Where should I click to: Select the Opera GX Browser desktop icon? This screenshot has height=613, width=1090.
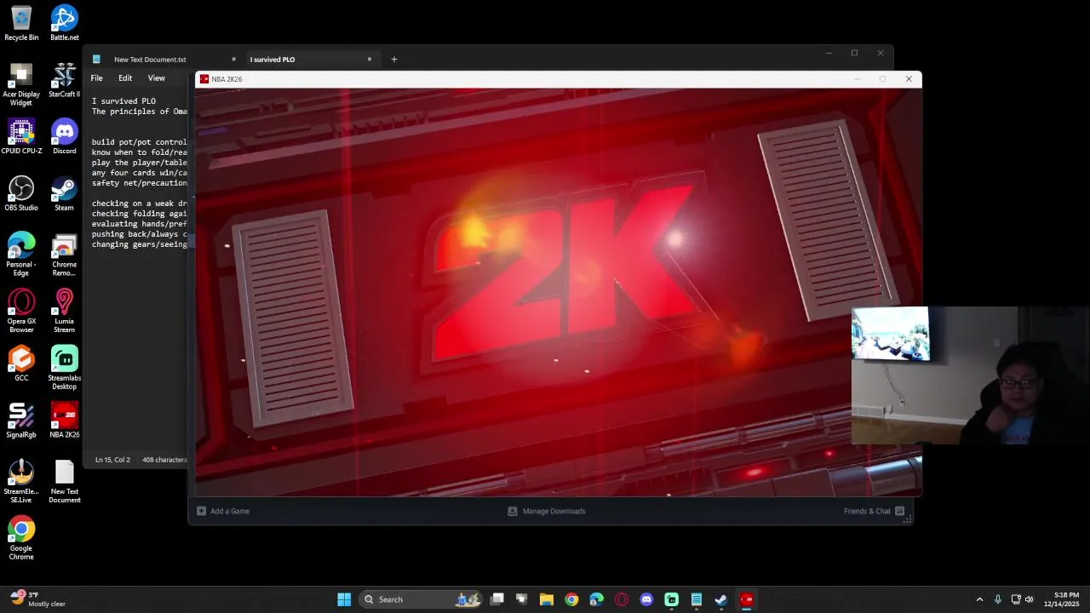coord(21,312)
